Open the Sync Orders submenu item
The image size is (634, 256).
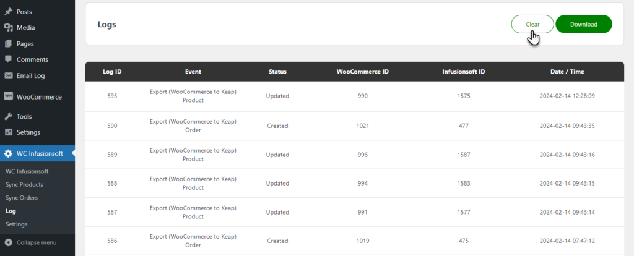coord(22,198)
